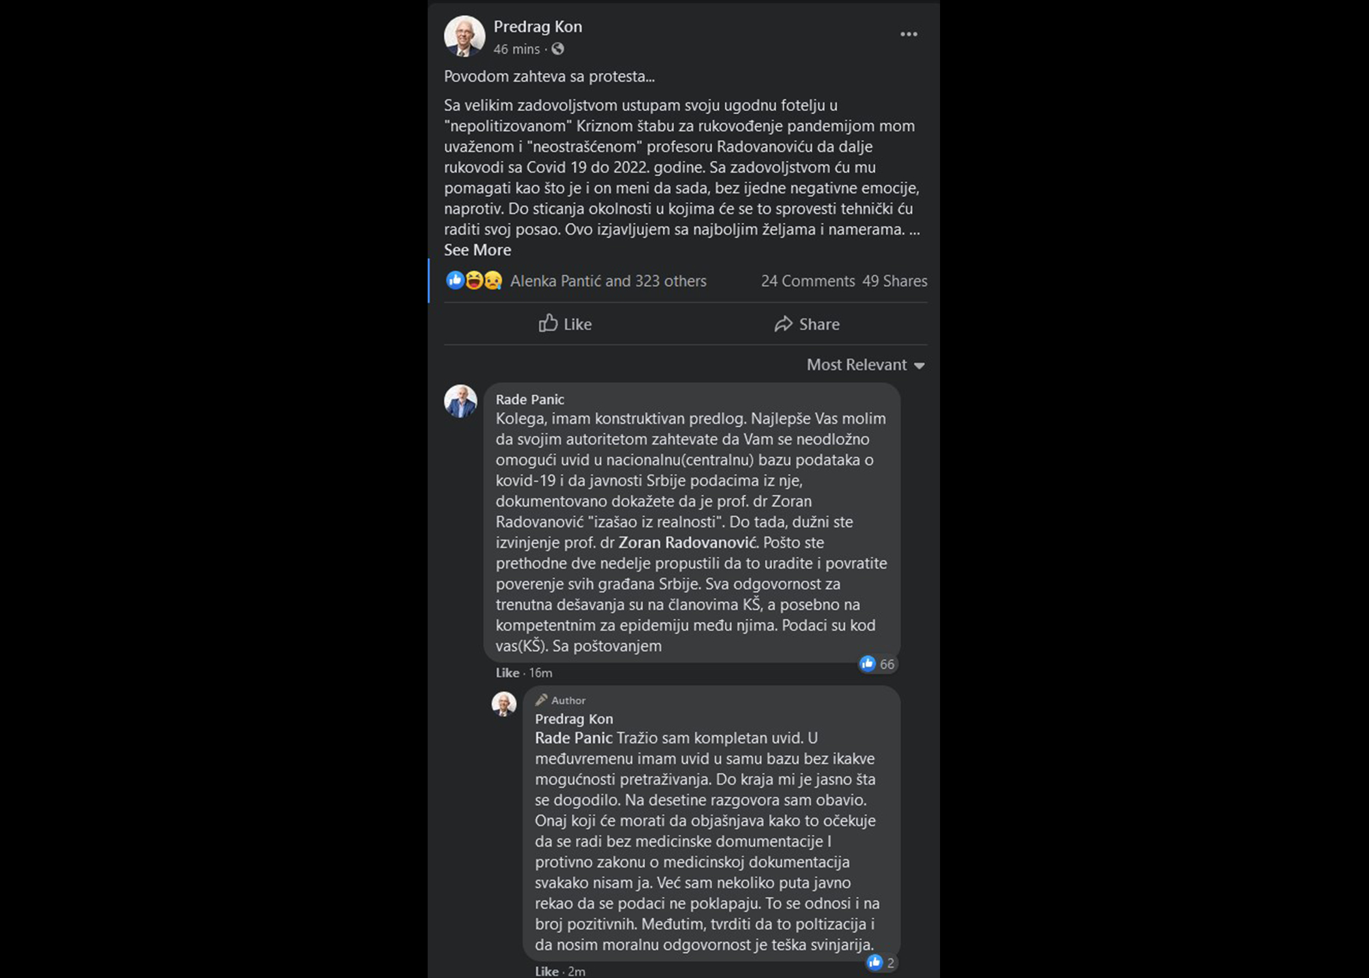Open Rade Panic's commenter avatar
This screenshot has width=1369, height=978.
click(460, 401)
